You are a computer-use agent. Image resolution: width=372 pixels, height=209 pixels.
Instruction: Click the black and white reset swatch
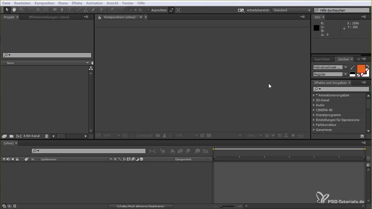click(x=353, y=74)
